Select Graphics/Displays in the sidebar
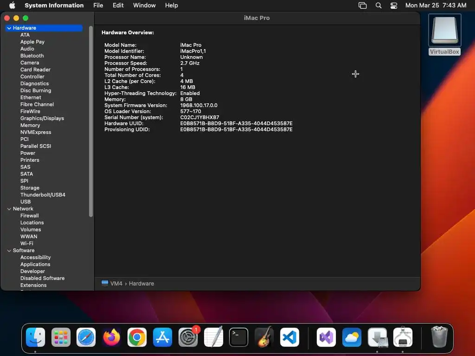The width and height of the screenshot is (475, 356). click(x=42, y=118)
